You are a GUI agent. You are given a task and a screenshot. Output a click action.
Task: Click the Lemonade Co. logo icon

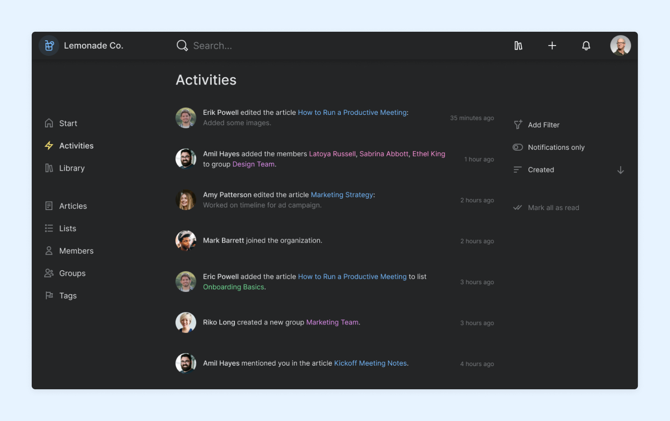click(49, 46)
